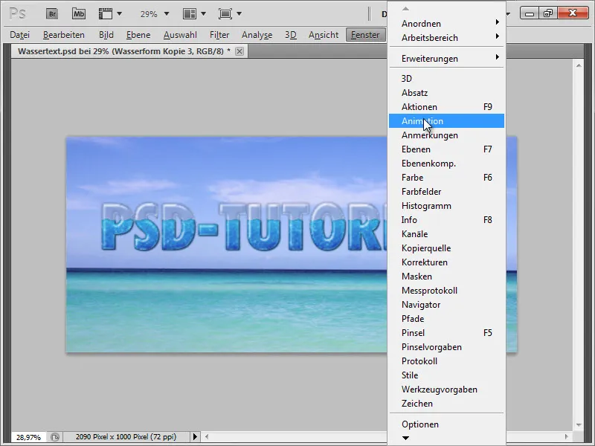Show the Kanäle panel
The height and width of the screenshot is (446, 595).
(447, 234)
